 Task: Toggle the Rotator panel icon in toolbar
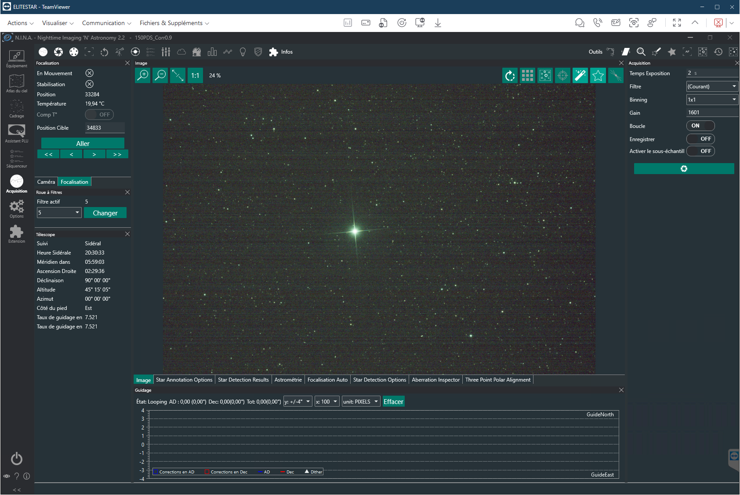pos(105,52)
